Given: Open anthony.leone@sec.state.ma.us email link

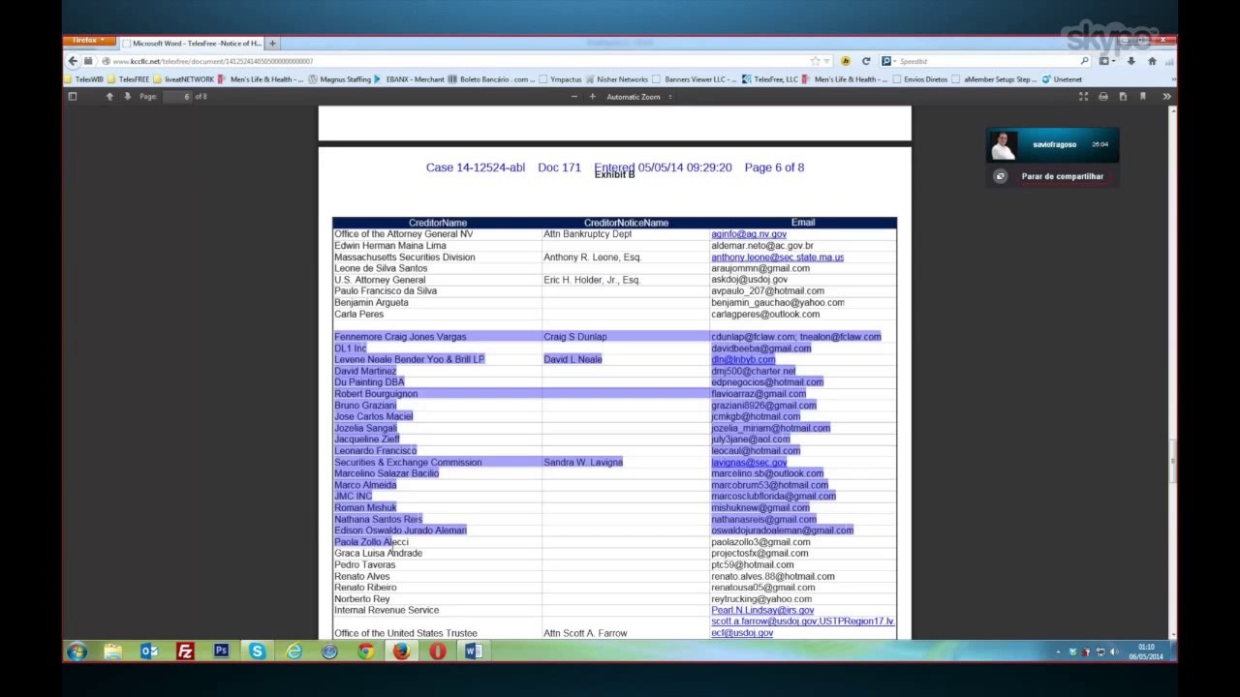Looking at the screenshot, I should click(x=777, y=258).
